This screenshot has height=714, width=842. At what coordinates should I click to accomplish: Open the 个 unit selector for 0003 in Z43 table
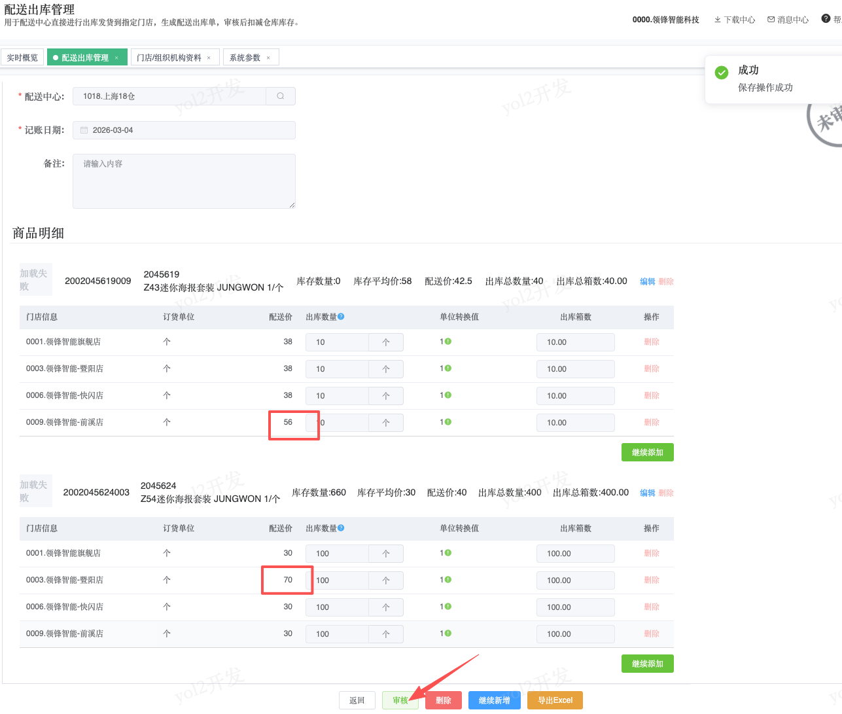[x=386, y=369]
